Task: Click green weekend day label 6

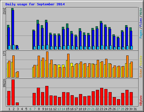Action: coord(30,109)
